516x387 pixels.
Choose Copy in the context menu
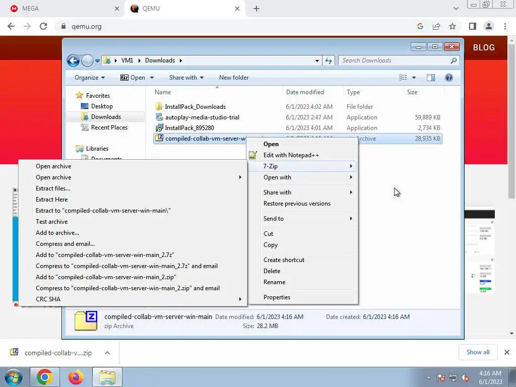[271, 245]
